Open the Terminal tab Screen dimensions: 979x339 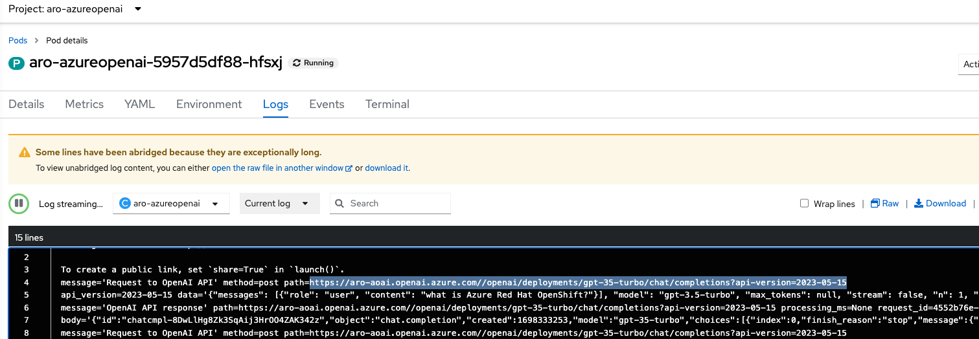387,104
